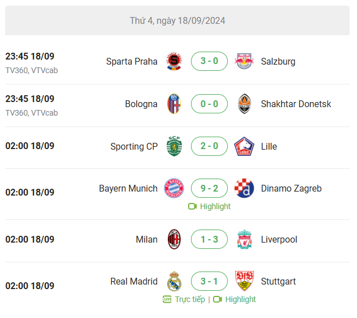Open Trực tiếp live link for Real Madrid
Image resolution: width=357 pixels, height=318 pixels.
click(184, 299)
